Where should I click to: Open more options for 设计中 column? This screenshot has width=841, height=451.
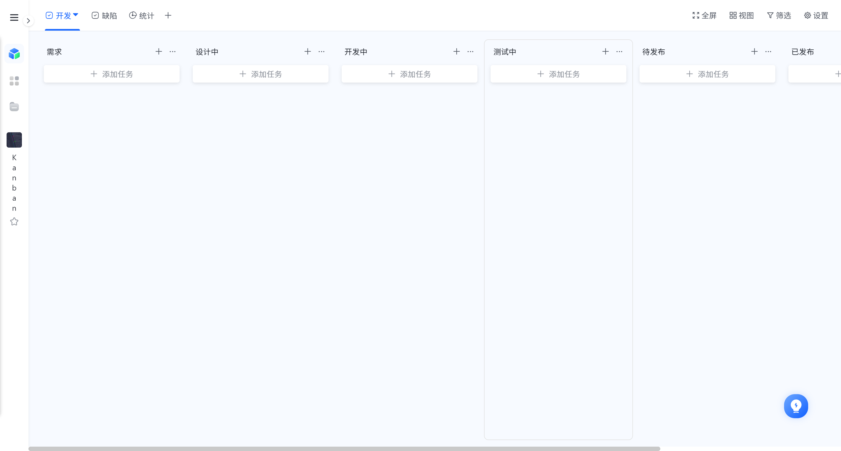321,51
